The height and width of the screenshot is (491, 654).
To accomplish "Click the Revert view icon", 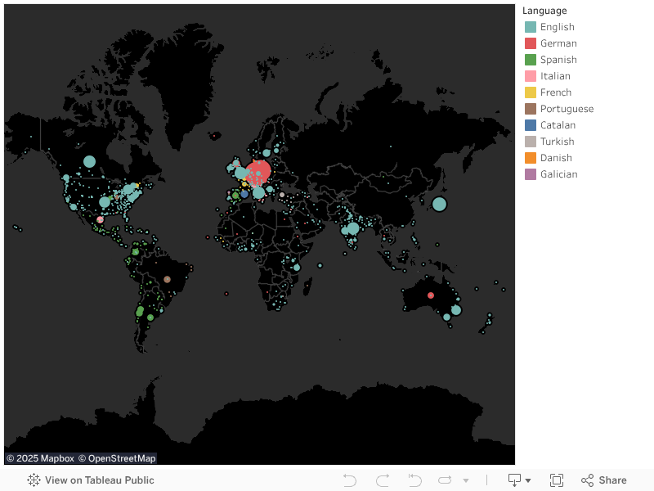I will 414,480.
